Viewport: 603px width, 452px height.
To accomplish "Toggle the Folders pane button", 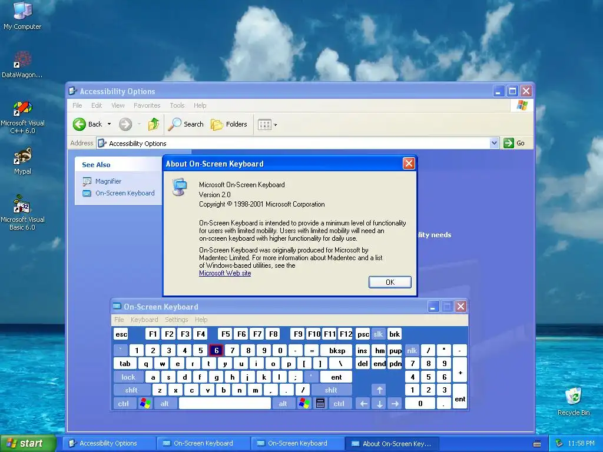I will click(229, 124).
